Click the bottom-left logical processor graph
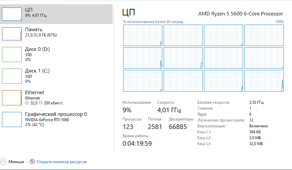 [143, 80]
